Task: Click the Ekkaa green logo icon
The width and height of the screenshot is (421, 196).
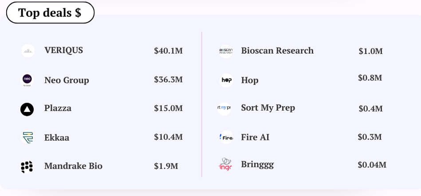Action: point(28,137)
